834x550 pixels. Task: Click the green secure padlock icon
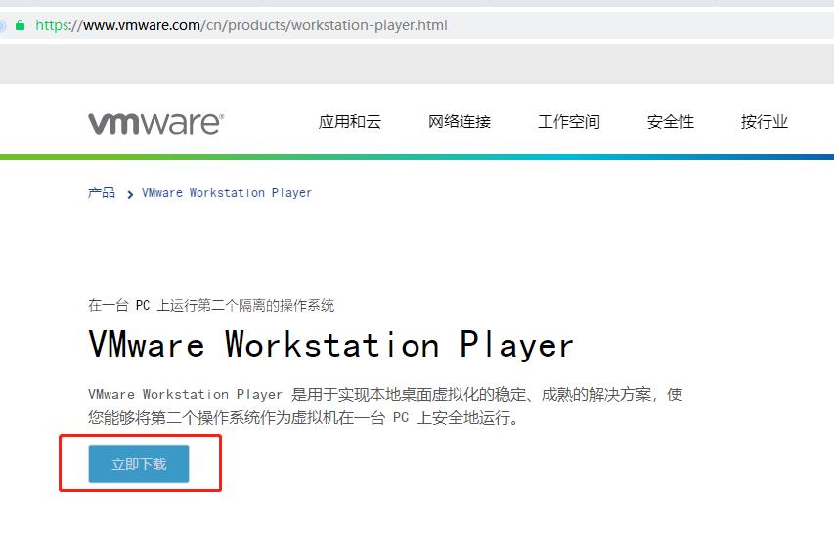[x=20, y=25]
